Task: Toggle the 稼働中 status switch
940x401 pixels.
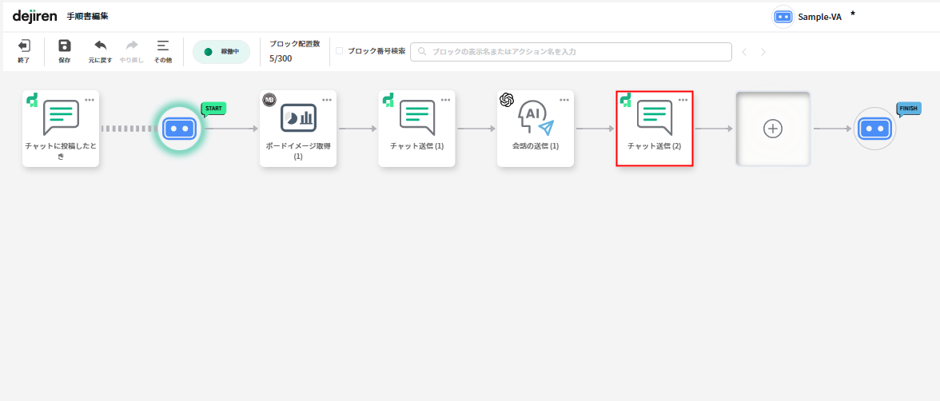Action: 221,52
